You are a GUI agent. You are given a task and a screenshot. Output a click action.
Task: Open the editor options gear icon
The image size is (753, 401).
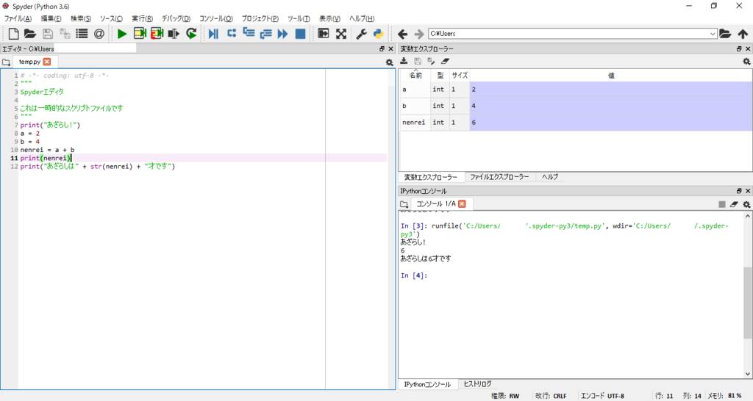(x=389, y=62)
